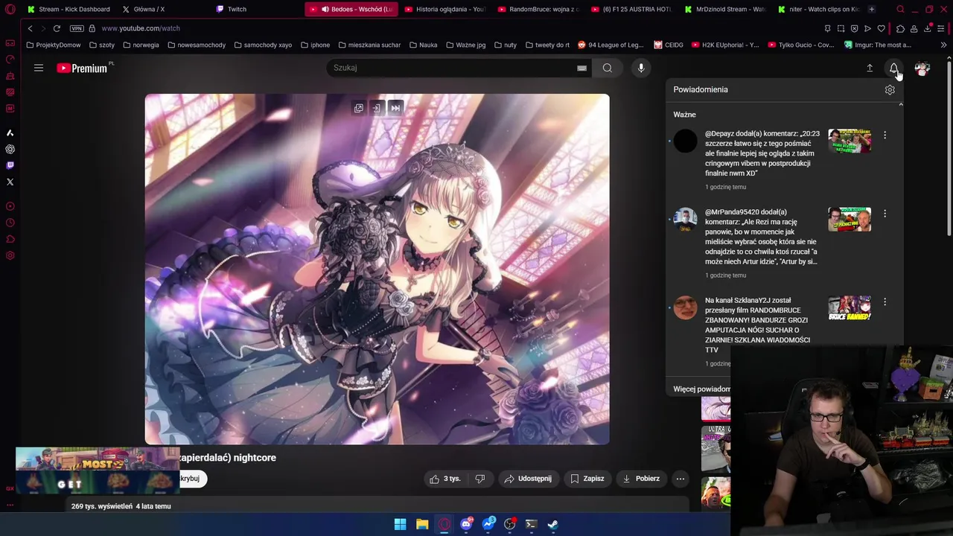Open the samochody xayo bookmark folder
Screen dimensions: 953x536
pyautogui.click(x=263, y=45)
